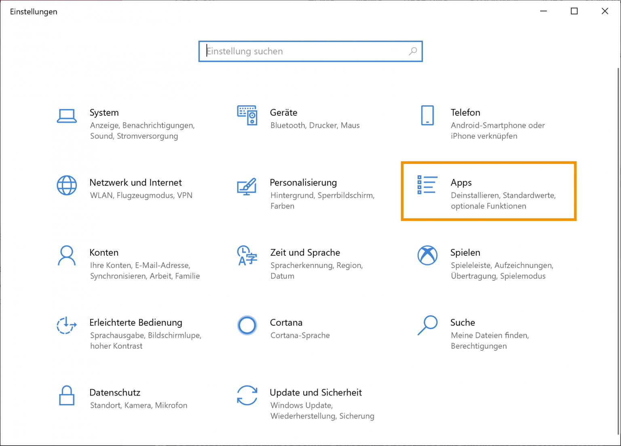The image size is (621, 446).
Task: Click the Cortana circle icon
Action: [x=247, y=325]
